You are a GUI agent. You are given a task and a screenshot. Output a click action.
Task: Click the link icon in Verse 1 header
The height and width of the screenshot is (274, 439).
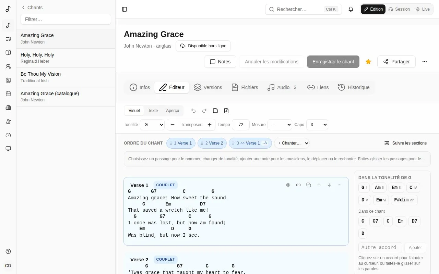tap(298, 185)
